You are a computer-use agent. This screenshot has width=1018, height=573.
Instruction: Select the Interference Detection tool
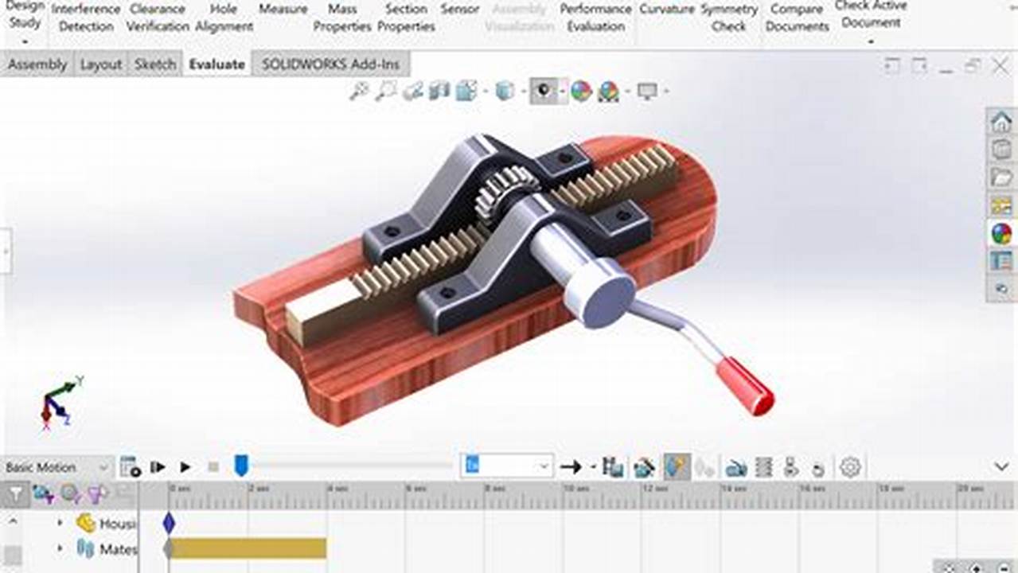tap(85, 18)
